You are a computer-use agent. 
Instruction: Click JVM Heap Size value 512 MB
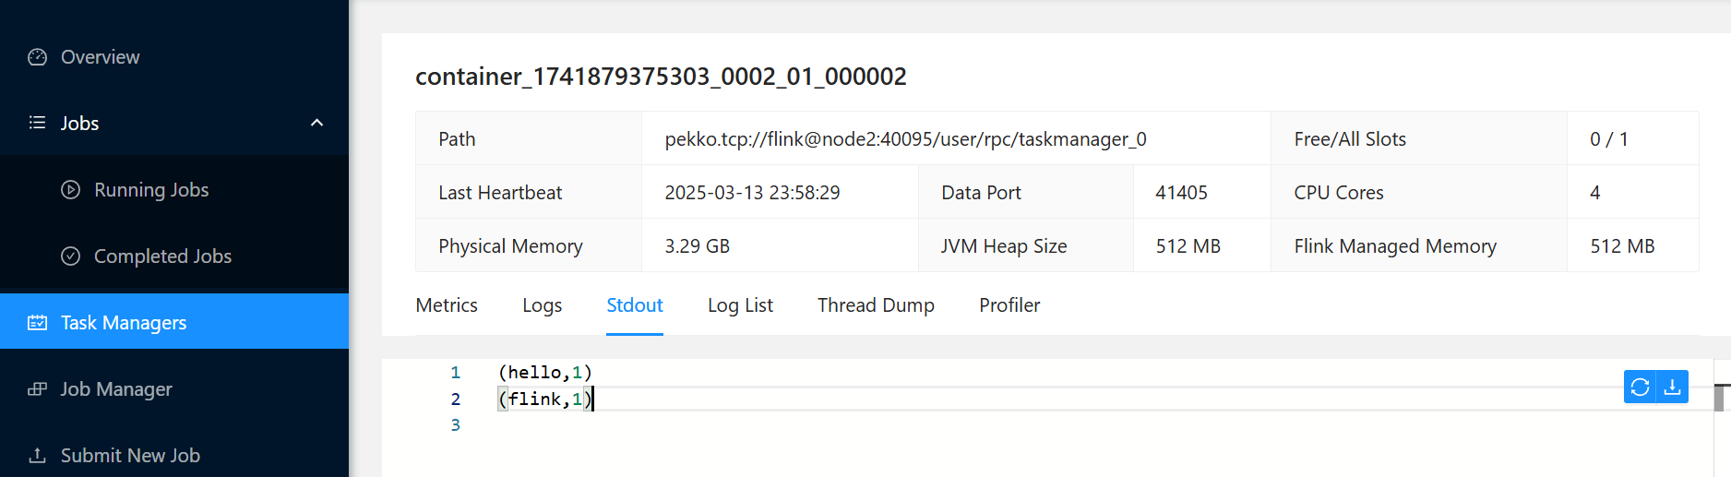1188,246
